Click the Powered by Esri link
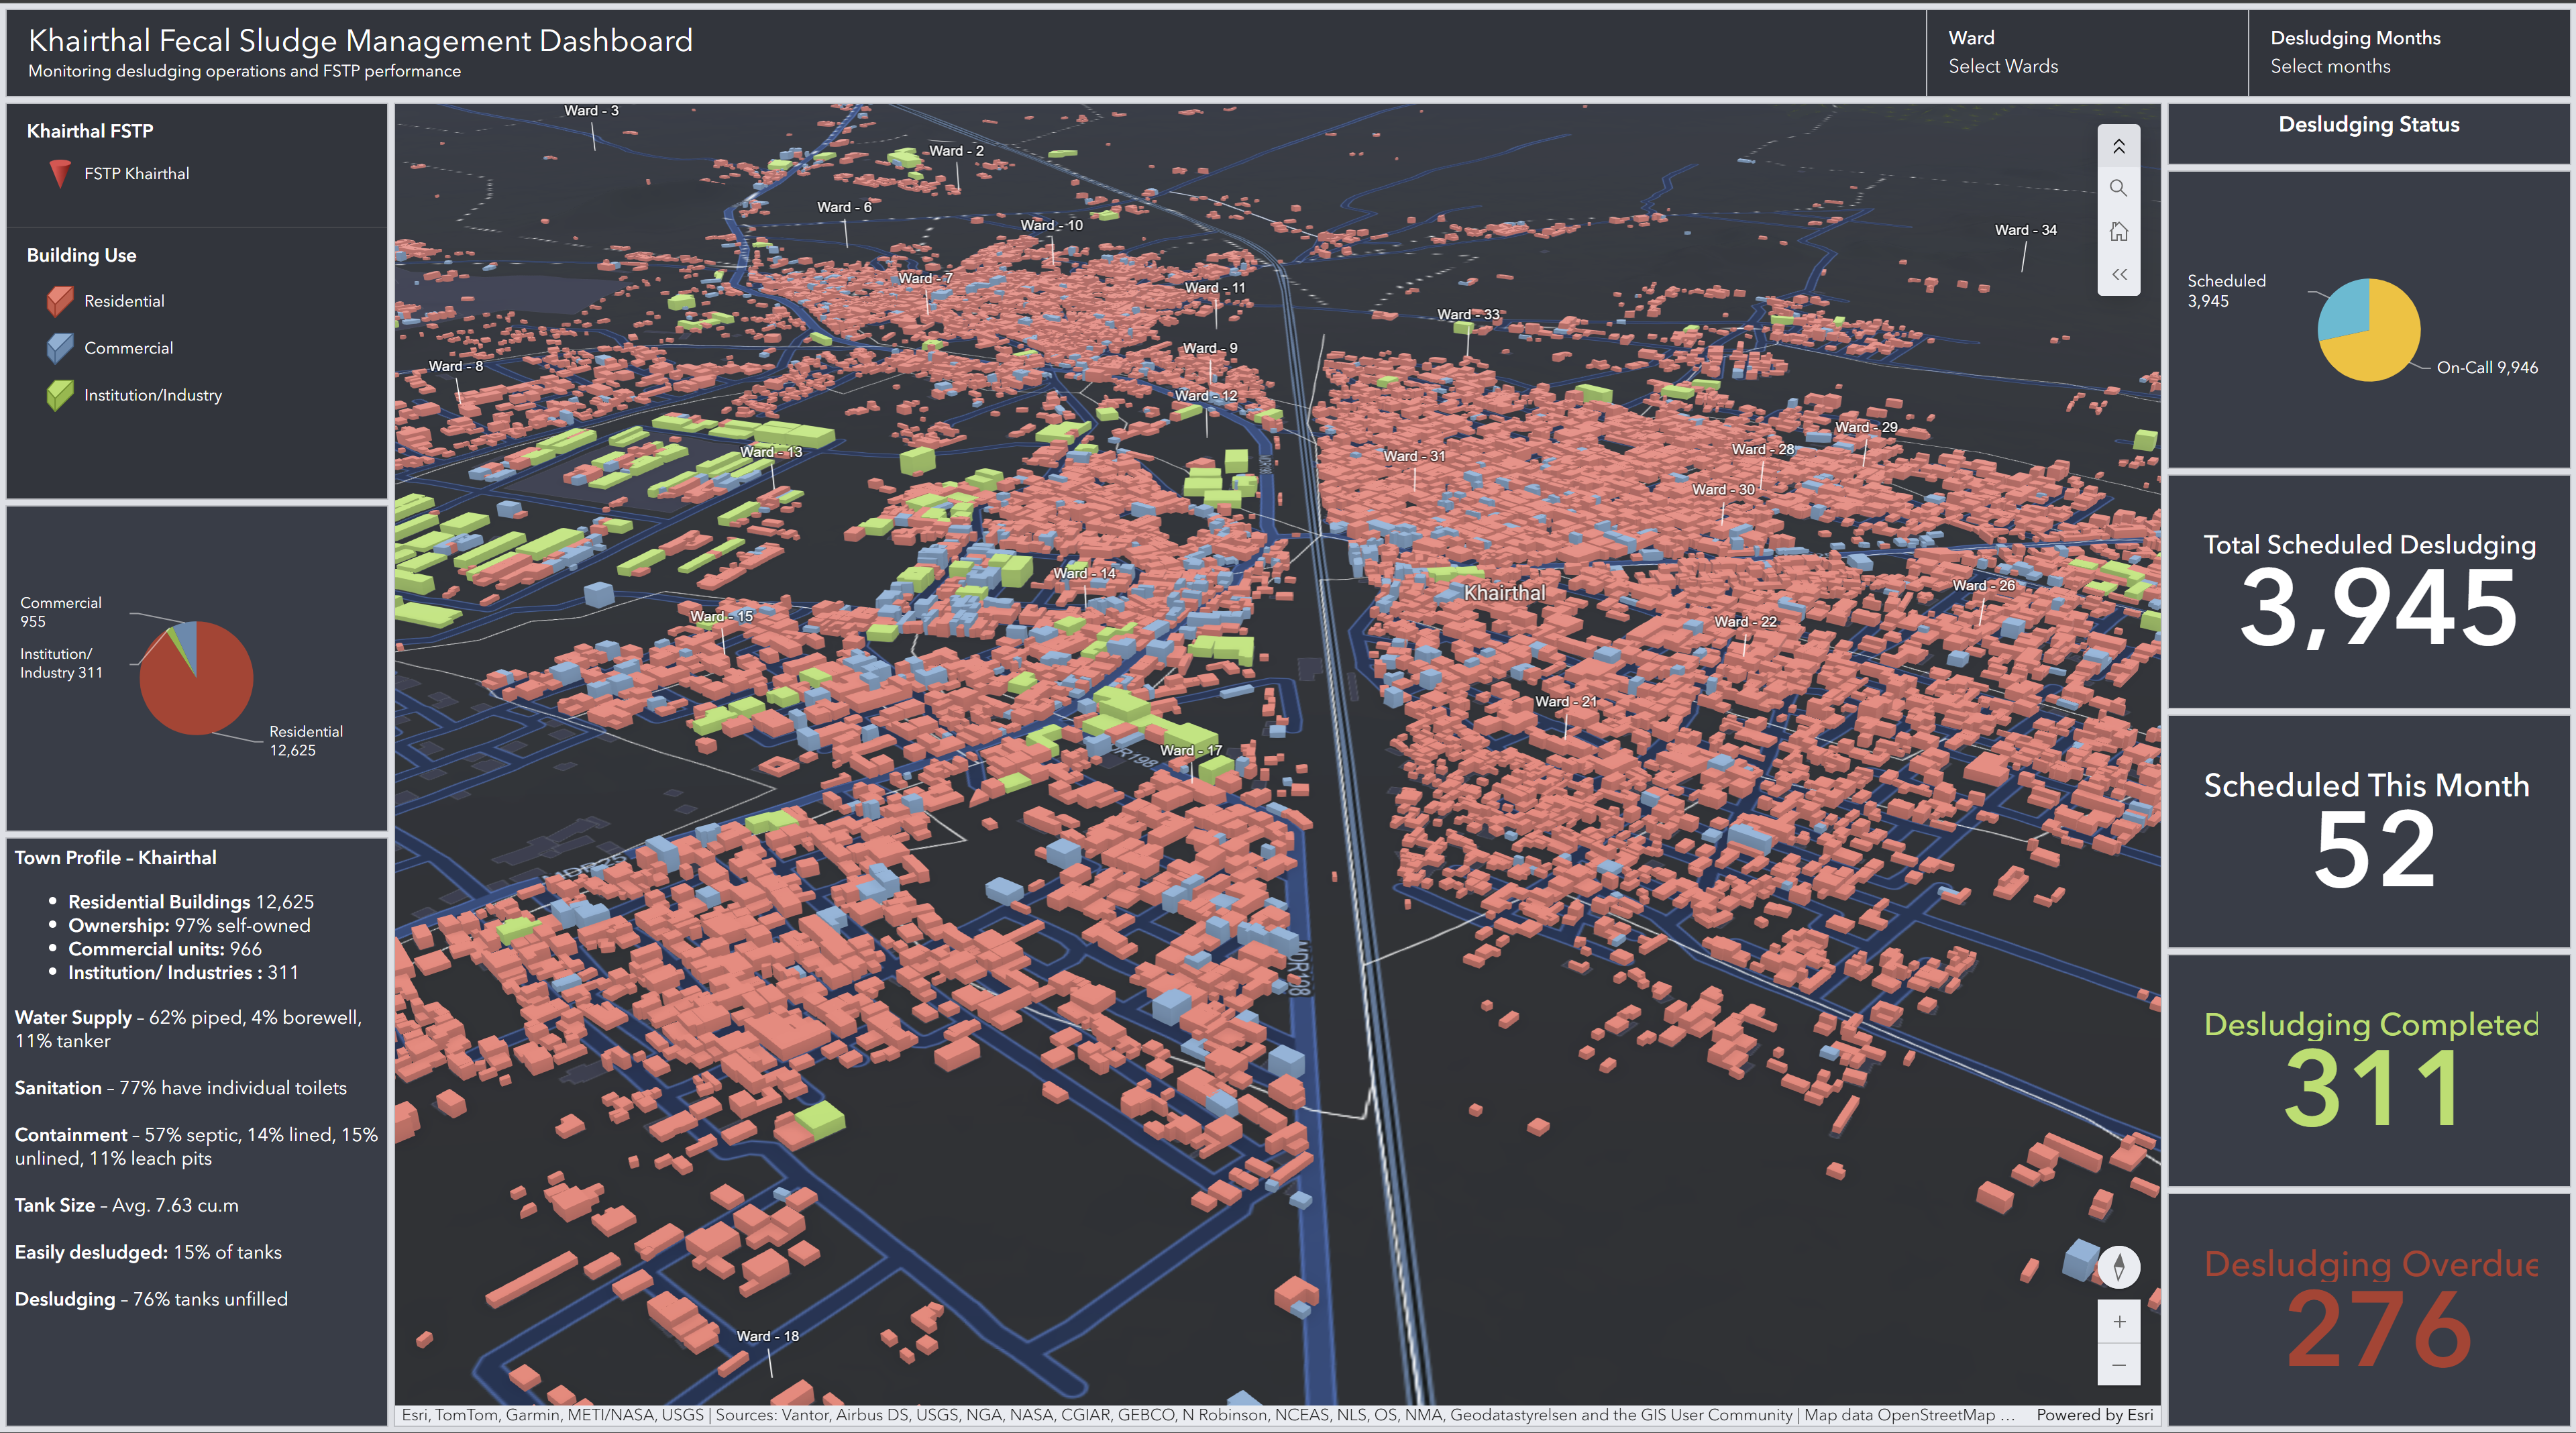This screenshot has width=2576, height=1433. coord(2094,1415)
